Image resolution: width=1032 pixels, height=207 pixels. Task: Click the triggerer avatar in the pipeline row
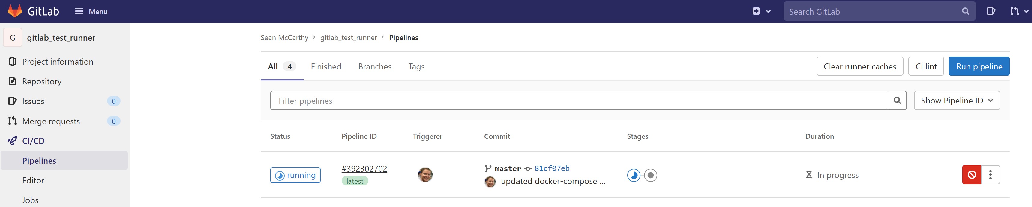(425, 175)
